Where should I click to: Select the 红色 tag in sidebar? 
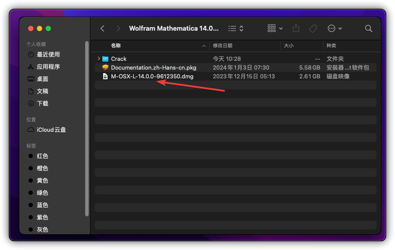(x=42, y=156)
